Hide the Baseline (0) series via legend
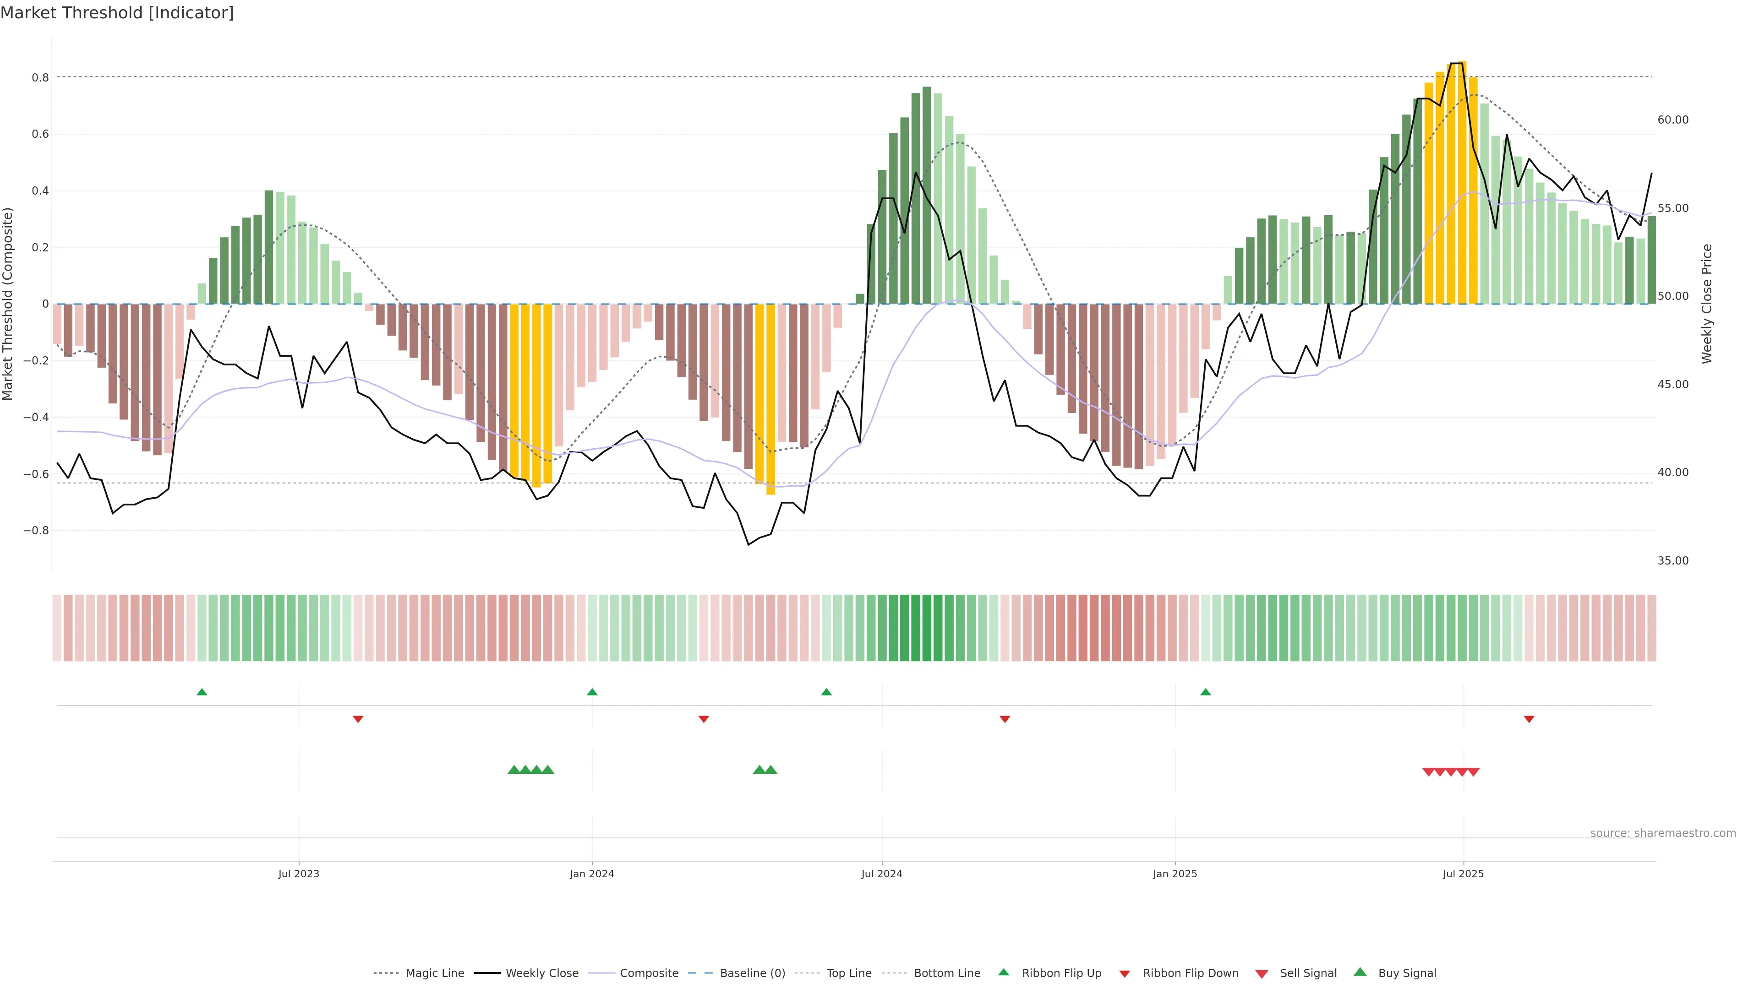Viewport: 1759px width, 989px height. point(752,973)
